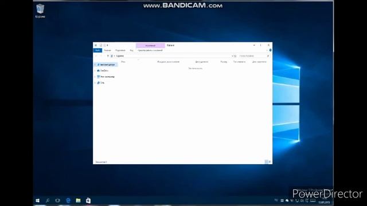The width and height of the screenshot is (367, 206).
Task: Select OneDrive in the navigation pane
Action: click(x=103, y=70)
